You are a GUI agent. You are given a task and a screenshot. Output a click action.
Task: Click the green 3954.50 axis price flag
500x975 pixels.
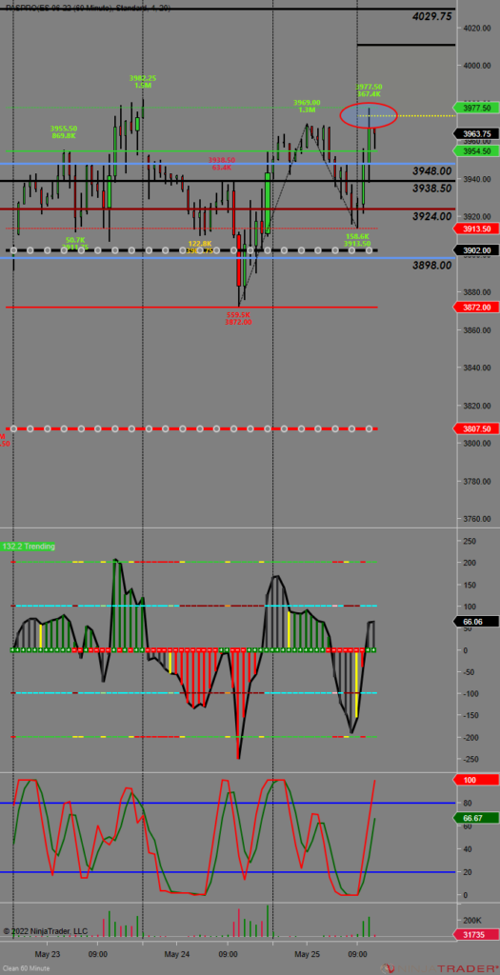(x=477, y=151)
